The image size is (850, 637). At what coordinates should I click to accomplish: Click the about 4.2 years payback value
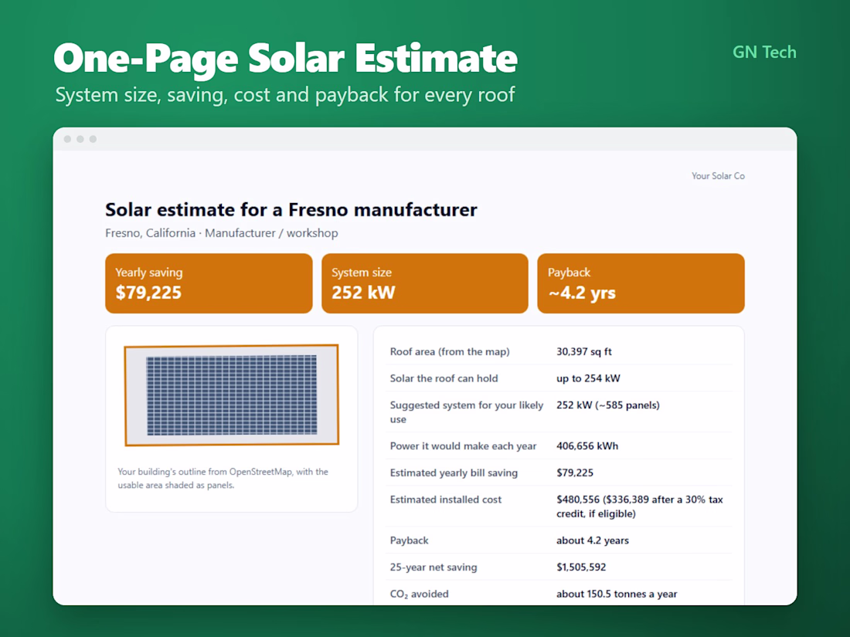click(x=593, y=540)
